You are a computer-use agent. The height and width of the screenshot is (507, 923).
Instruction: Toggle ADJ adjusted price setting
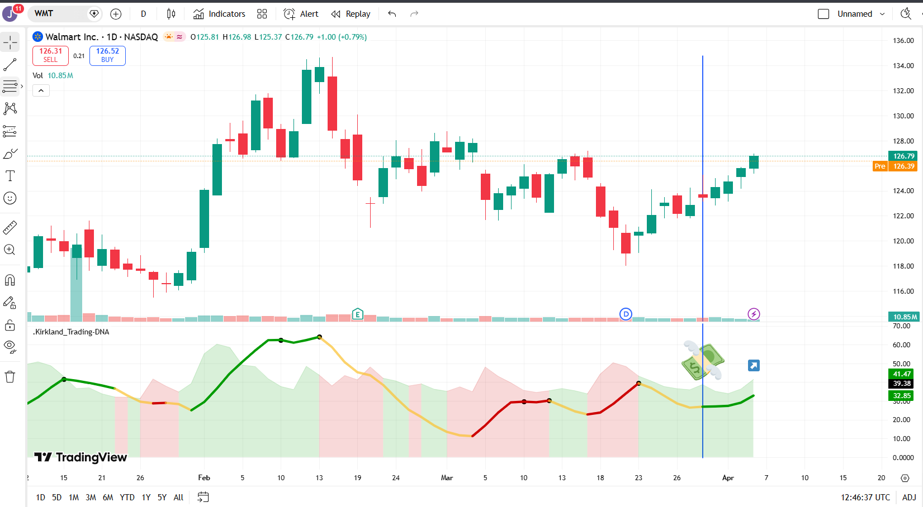coord(909,497)
